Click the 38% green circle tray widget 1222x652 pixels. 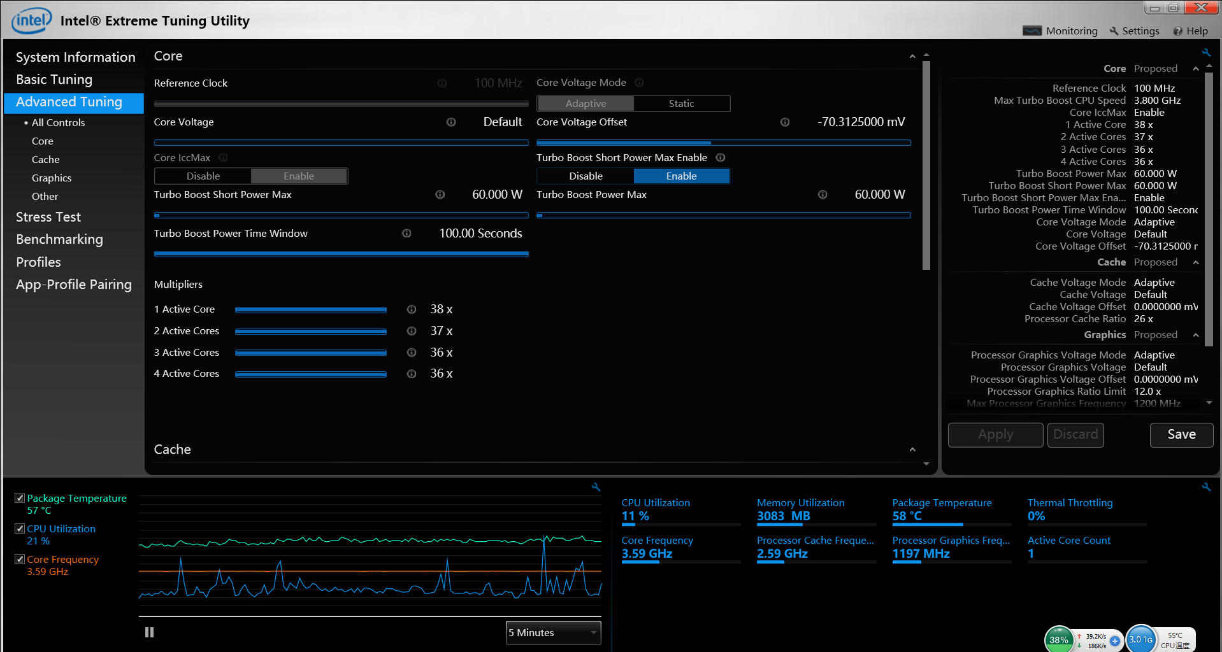pos(1059,639)
